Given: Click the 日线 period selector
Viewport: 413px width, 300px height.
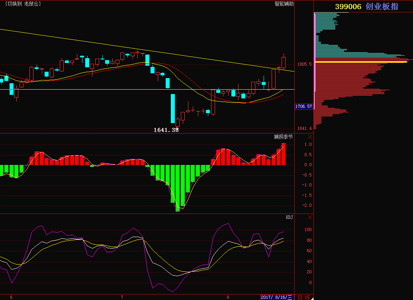Looking at the screenshot, I should tap(304, 297).
